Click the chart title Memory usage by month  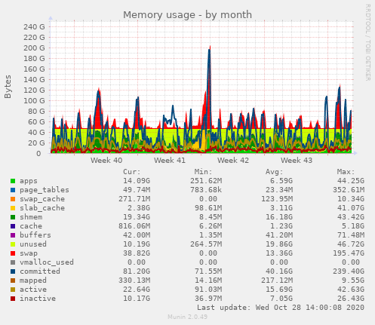187,15
